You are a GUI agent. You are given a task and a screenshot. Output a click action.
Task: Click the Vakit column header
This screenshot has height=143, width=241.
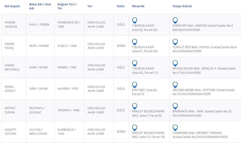click(120, 6)
